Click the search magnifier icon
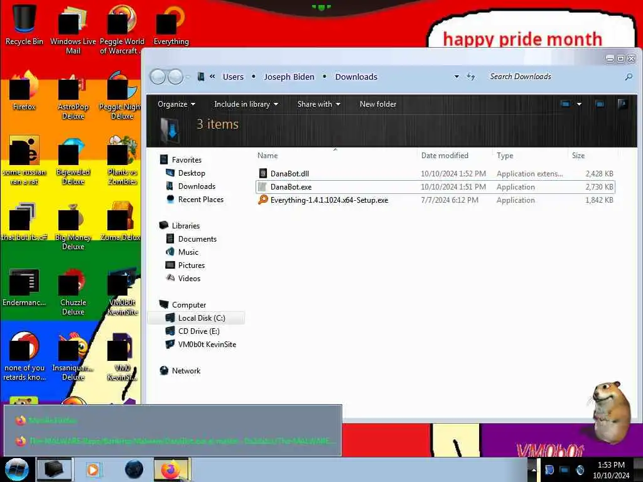643x482 pixels. 628,77
